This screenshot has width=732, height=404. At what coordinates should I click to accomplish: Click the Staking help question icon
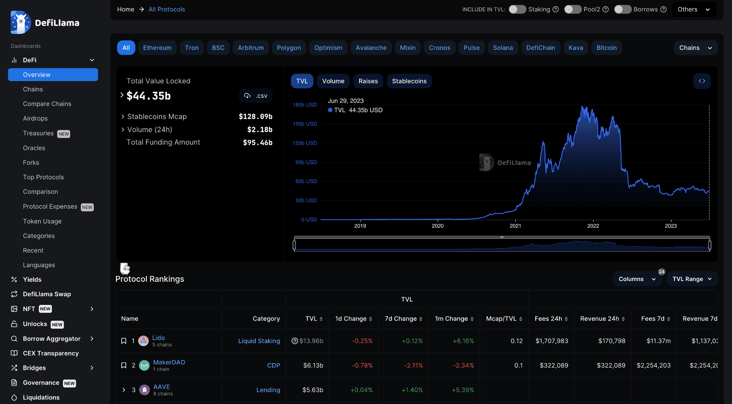[x=556, y=9]
